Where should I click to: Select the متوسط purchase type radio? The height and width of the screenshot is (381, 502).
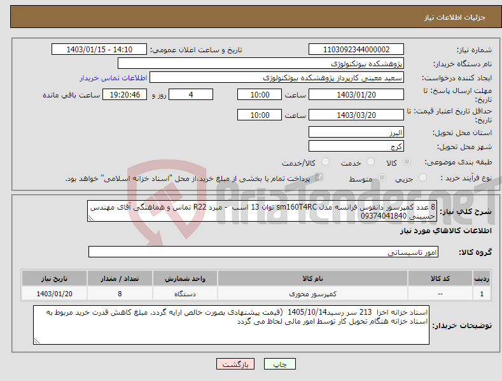[x=382, y=177]
